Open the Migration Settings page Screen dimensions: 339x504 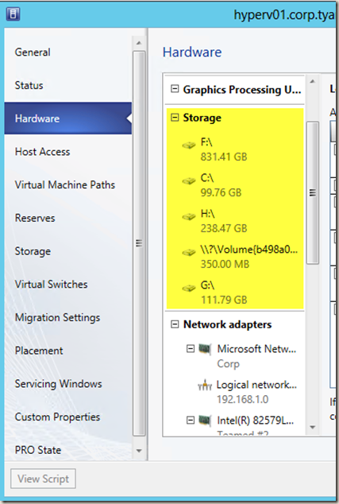click(57, 317)
